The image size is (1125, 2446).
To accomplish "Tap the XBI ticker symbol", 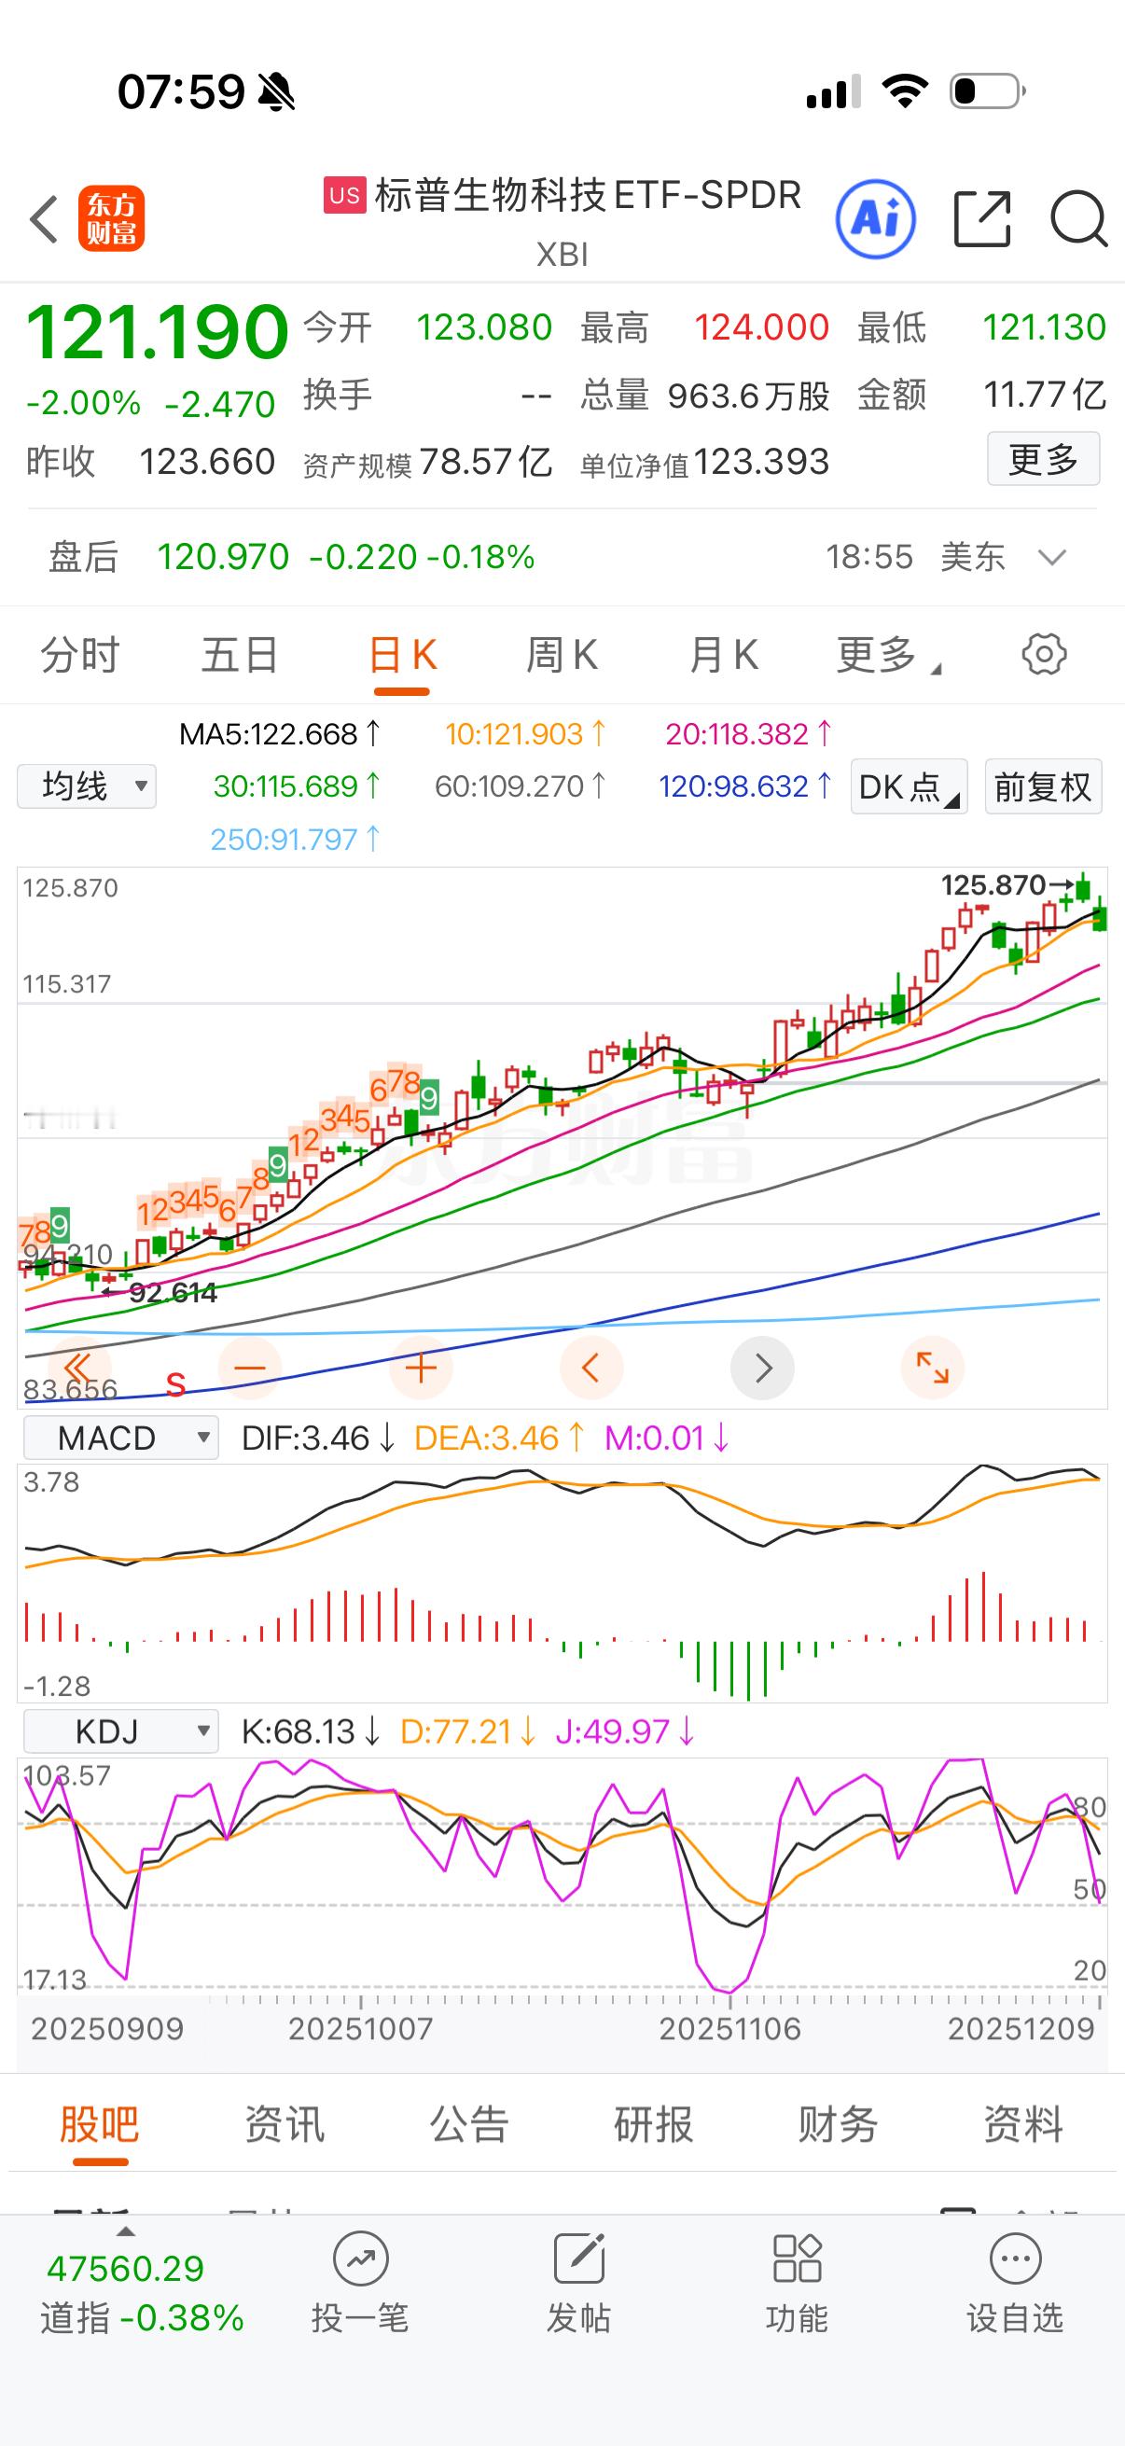I will (x=562, y=256).
